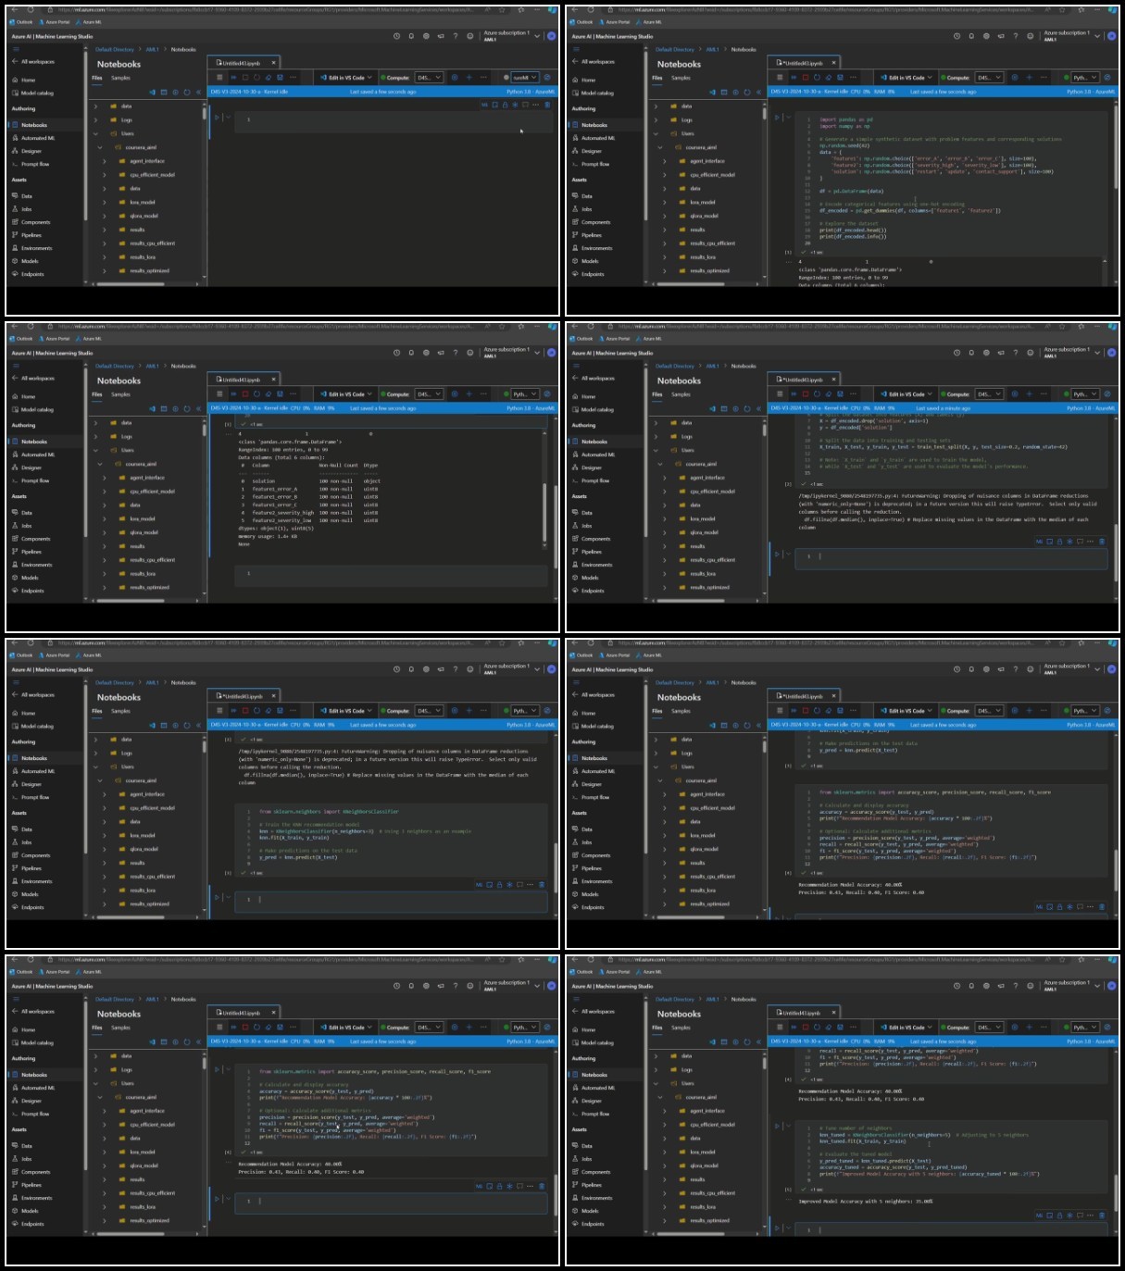Click "qlora_model" folder in the empty-notebook panel
Screen dimensions: 1125x1271
pos(144,216)
